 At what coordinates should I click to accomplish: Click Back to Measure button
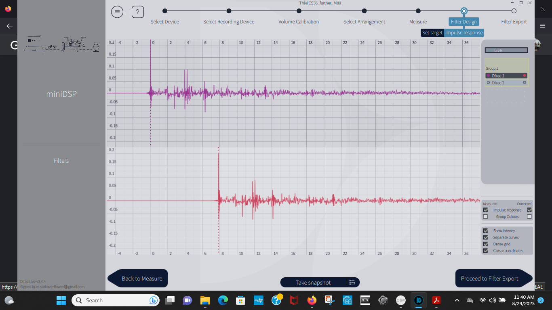click(x=138, y=279)
